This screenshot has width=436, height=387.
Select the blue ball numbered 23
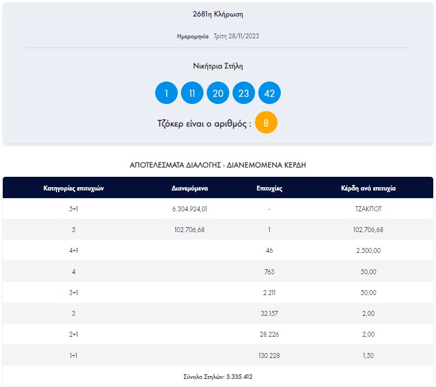pyautogui.click(x=244, y=93)
